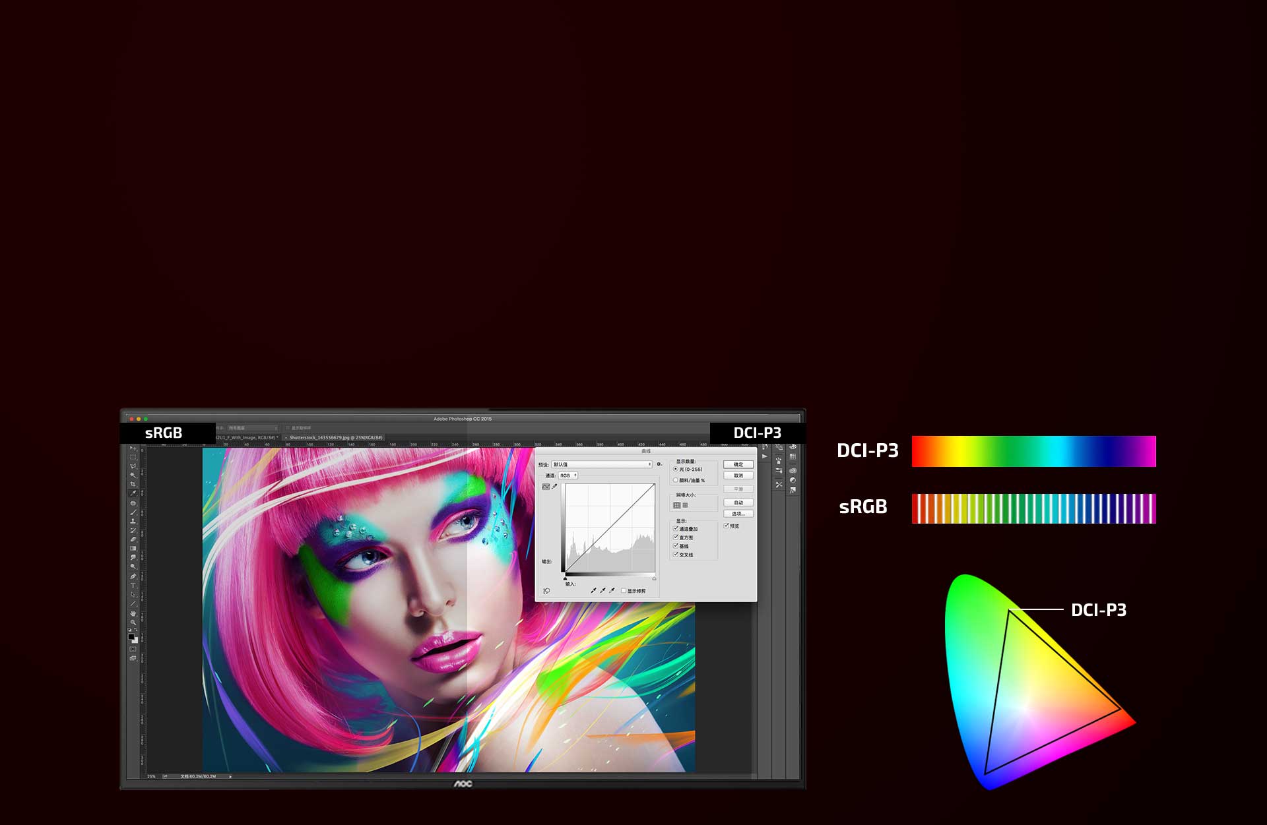
Task: Choose the simple quarter-tone grid size
Action: pyautogui.click(x=676, y=505)
